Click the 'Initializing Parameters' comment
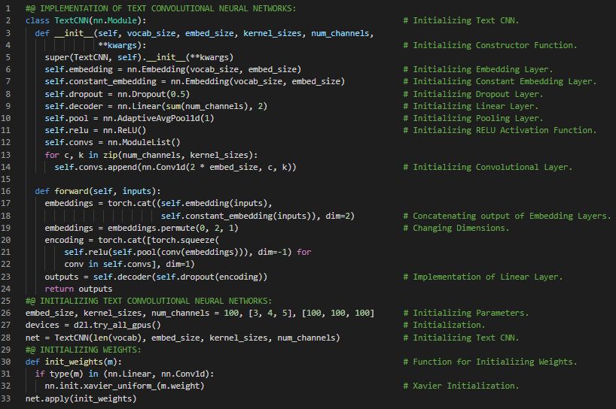Viewport: 616px width, 409px height. [471, 313]
